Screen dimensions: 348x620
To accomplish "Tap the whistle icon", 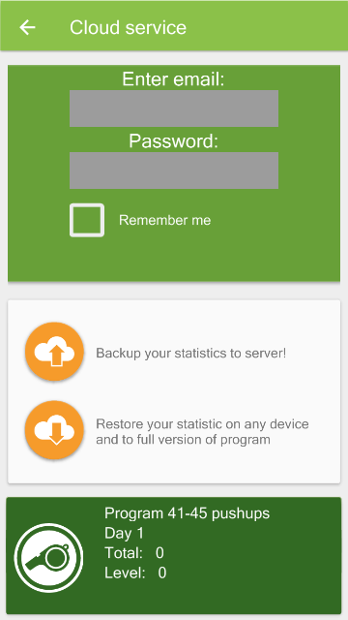I will (48, 558).
